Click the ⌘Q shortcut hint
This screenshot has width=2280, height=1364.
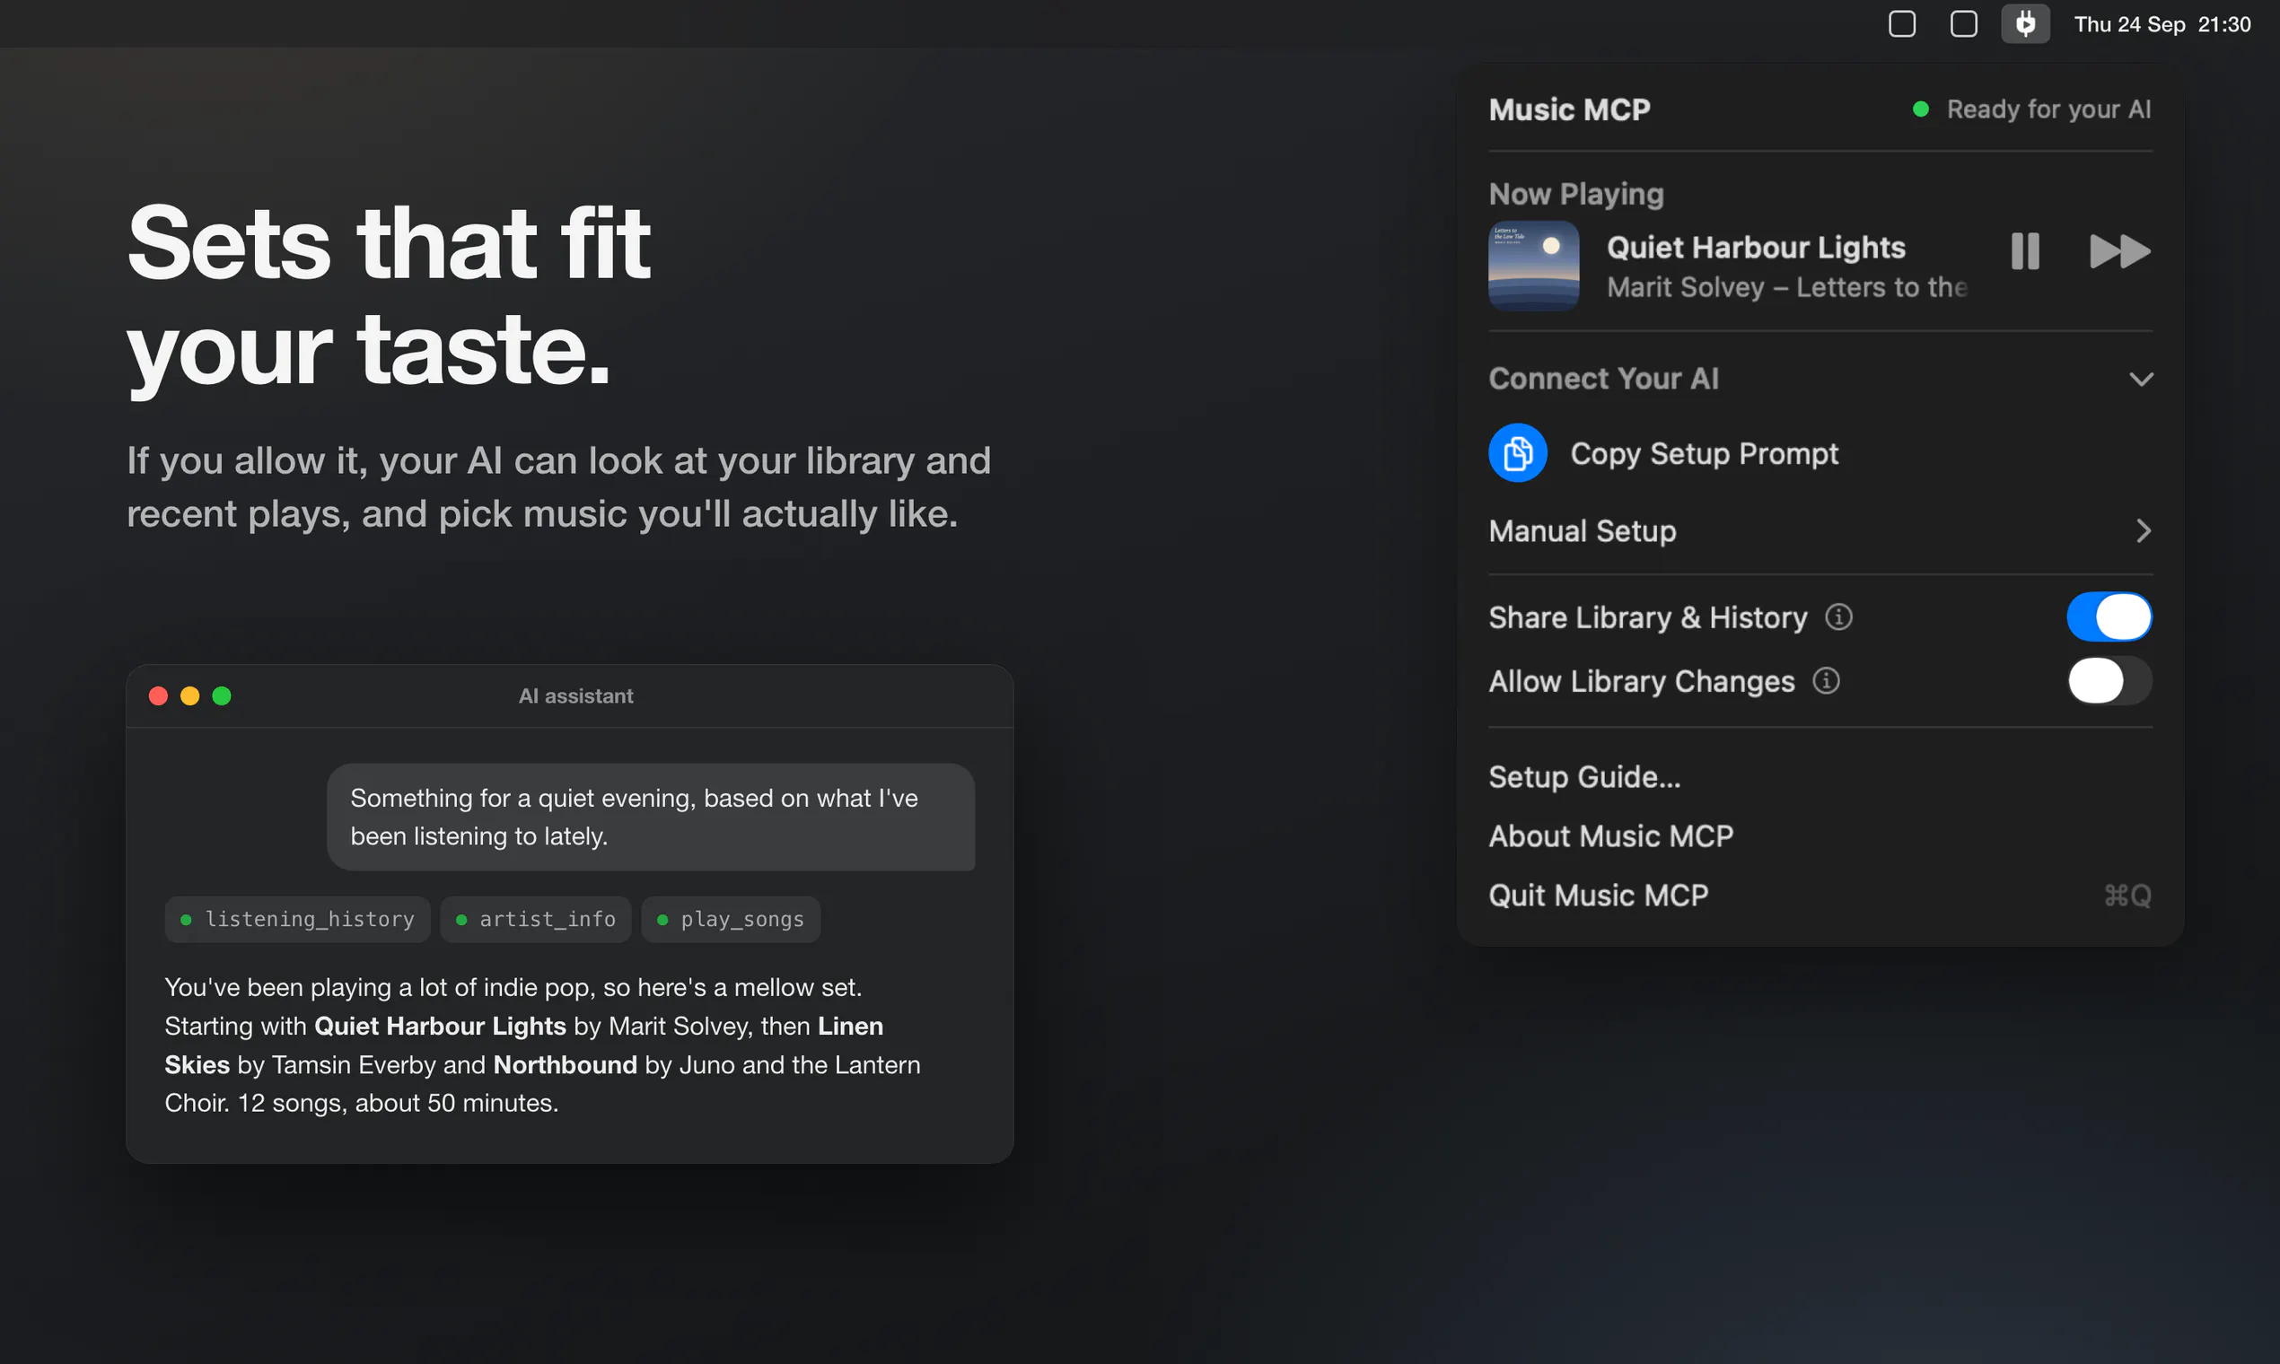tap(2127, 896)
